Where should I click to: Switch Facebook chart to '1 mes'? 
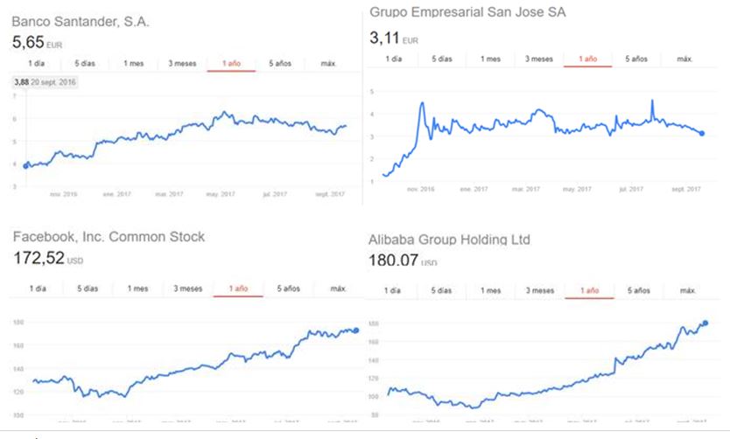click(137, 289)
